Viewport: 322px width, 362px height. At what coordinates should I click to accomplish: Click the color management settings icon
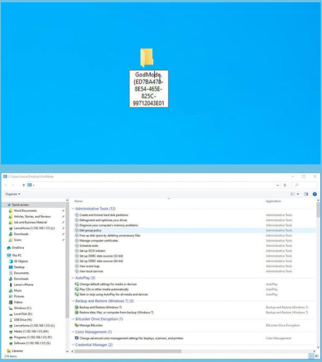77,338
